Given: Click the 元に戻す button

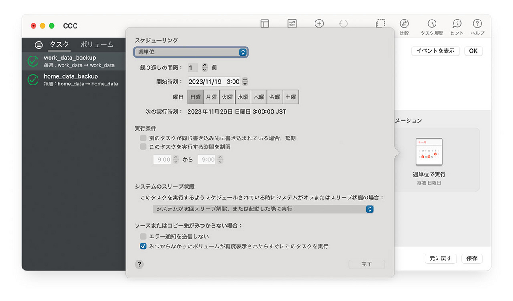Looking at the screenshot, I should 440,259.
